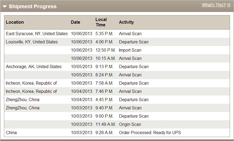Click the East Syracuse, NY location row
234x141 pixels.
pos(117,34)
